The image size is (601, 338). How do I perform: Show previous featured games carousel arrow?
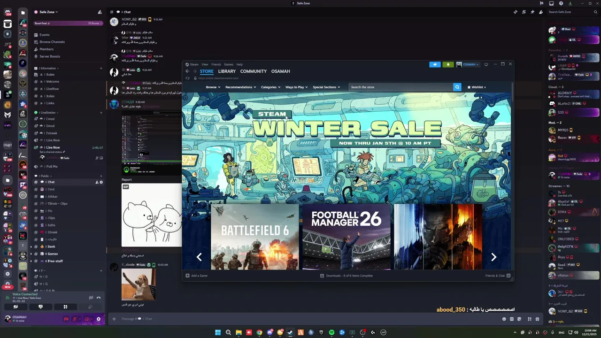pos(199,257)
